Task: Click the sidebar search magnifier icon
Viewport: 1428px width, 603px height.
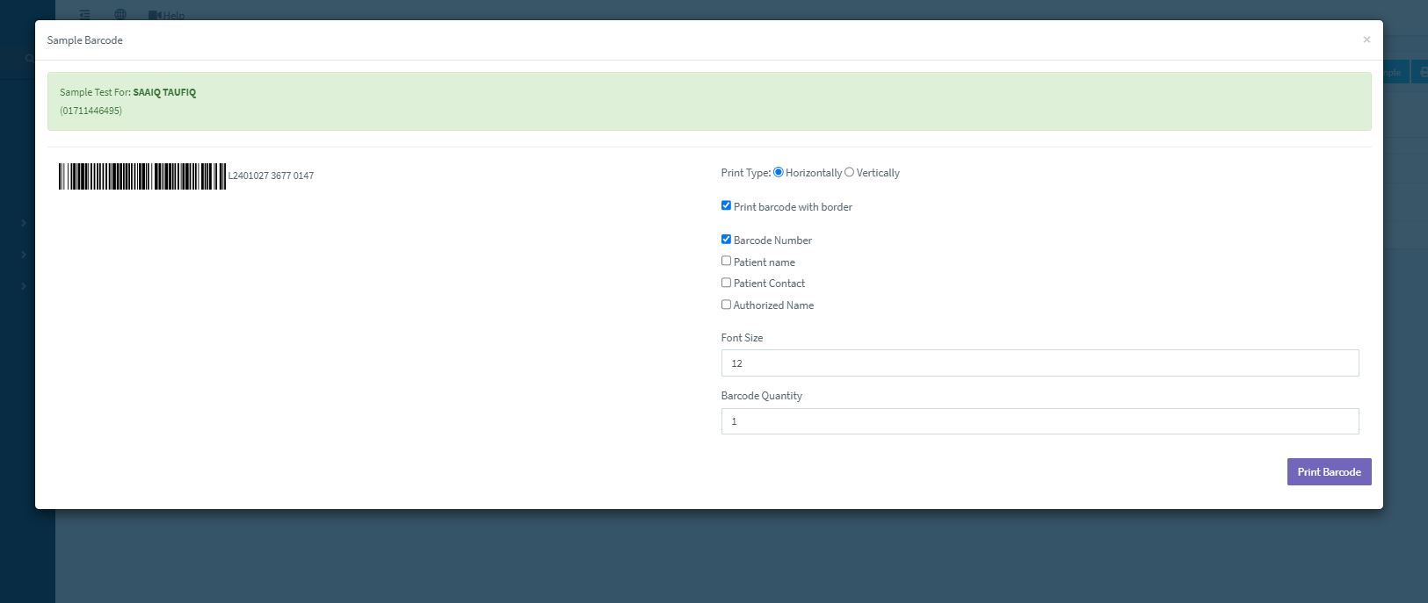Action: click(x=29, y=59)
